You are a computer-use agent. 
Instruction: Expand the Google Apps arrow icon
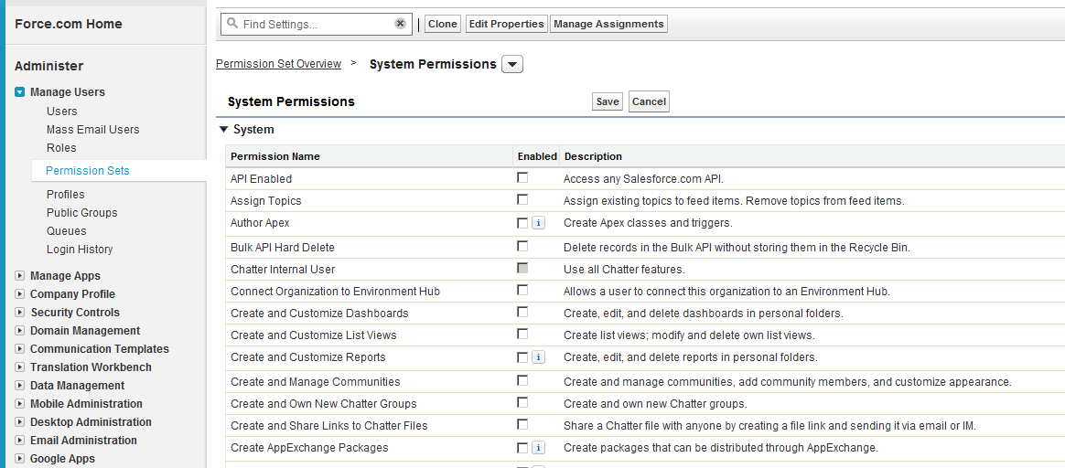coord(20,459)
